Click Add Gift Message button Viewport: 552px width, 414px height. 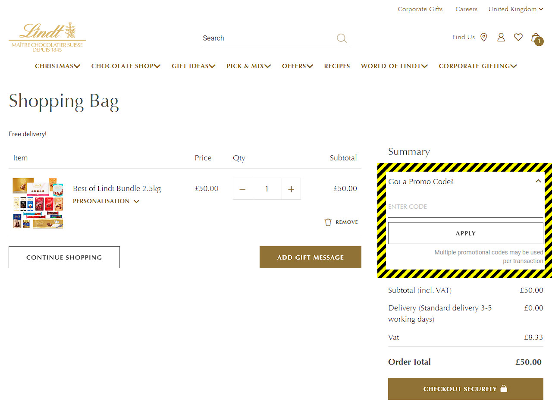click(310, 257)
